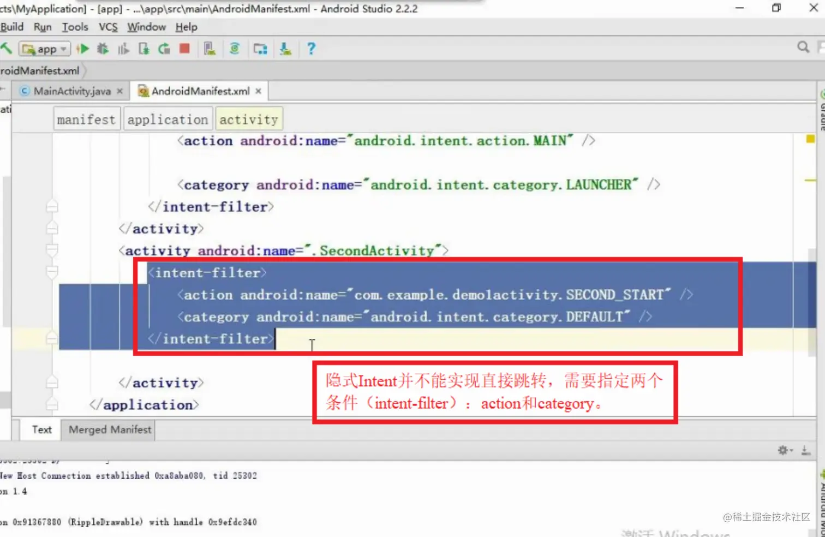Collapse the selected <intent-filter> fold marker
Image resolution: width=825 pixels, height=537 pixels.
[52, 272]
